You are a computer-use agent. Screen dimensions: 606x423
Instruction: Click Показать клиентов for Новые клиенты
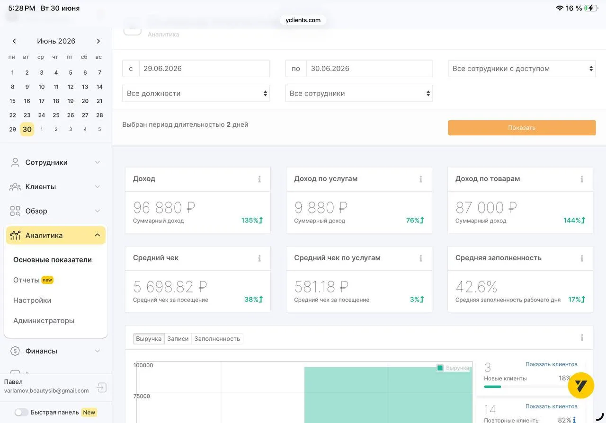pyautogui.click(x=552, y=364)
